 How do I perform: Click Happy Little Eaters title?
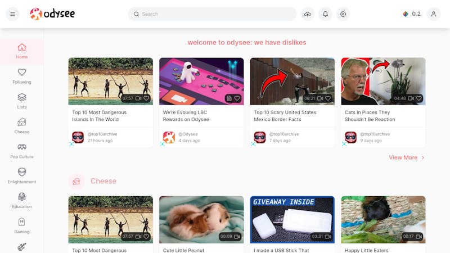[x=367, y=250]
